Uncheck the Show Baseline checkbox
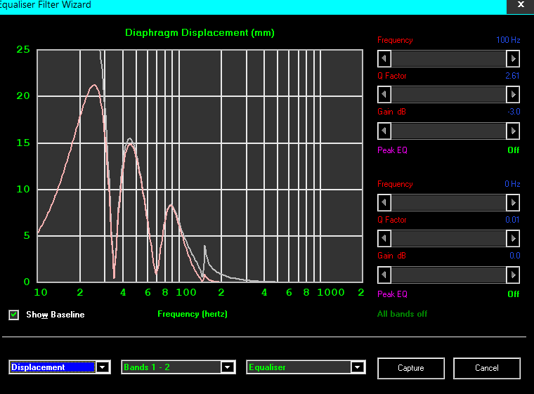This screenshot has height=394, width=534. tap(14, 315)
